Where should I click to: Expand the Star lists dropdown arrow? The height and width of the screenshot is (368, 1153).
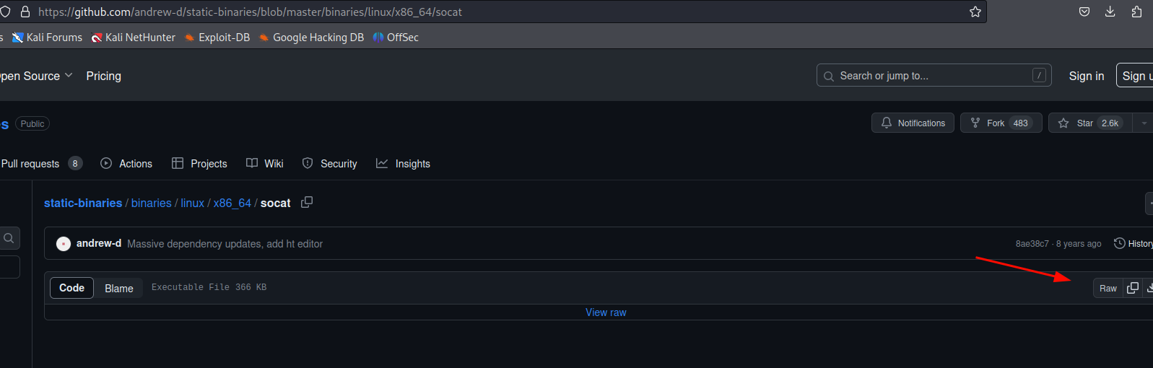tap(1144, 123)
